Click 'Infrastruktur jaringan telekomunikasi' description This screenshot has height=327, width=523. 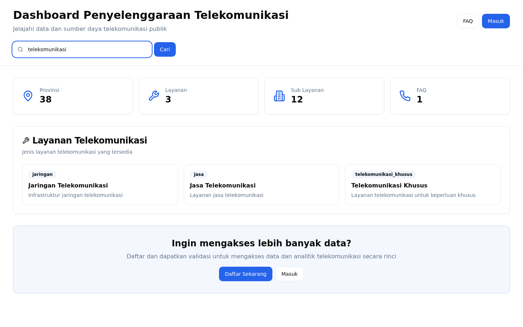click(x=76, y=195)
